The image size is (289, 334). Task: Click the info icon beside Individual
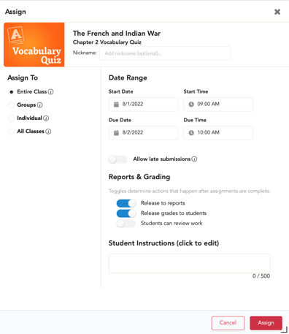coord(46,118)
